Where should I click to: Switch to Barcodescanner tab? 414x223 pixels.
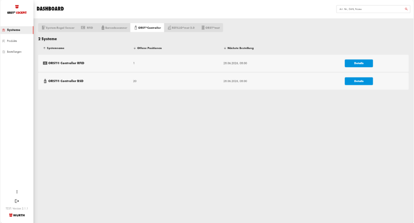coord(114,28)
